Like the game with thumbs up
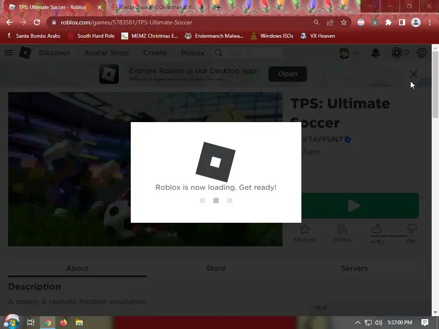This screenshot has width=439, height=329. click(377, 230)
